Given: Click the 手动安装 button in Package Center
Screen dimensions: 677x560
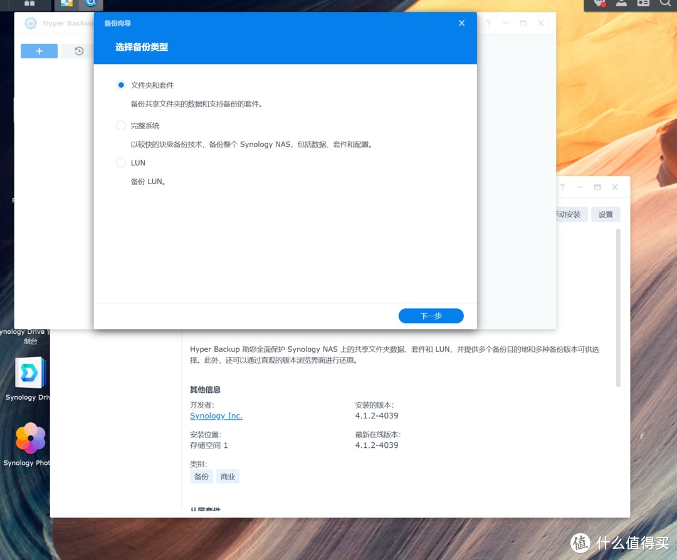Looking at the screenshot, I should (x=569, y=214).
